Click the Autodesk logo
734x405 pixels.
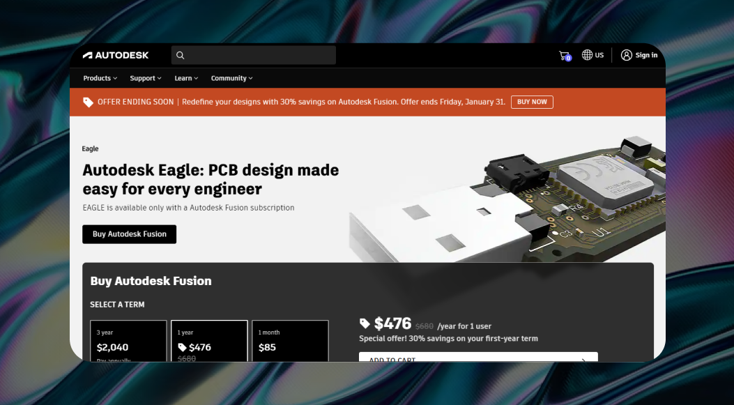pyautogui.click(x=116, y=55)
